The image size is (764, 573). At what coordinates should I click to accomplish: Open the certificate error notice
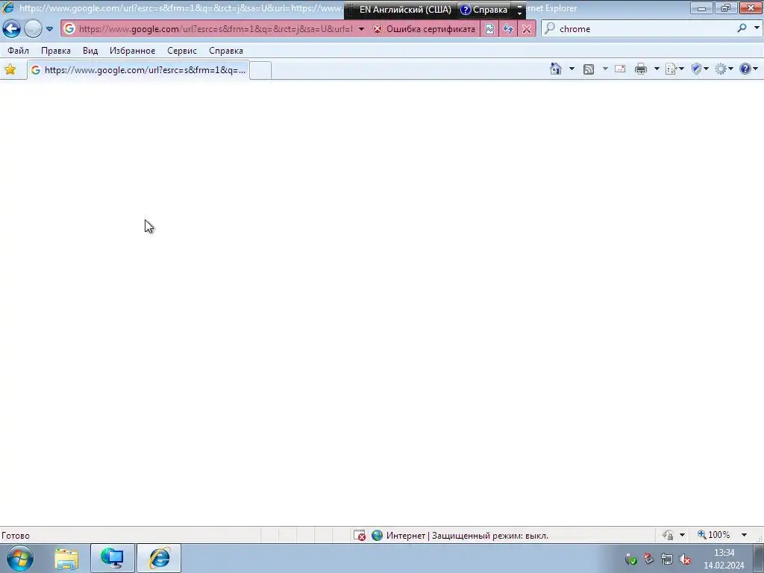pos(424,29)
